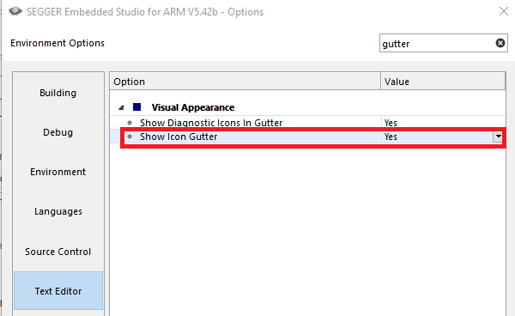The width and height of the screenshot is (515, 316).
Task: Open the Source Control category
Action: point(58,252)
